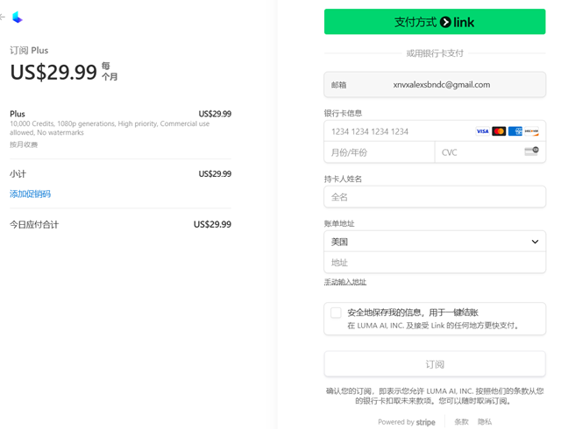Click the 手动输入地址 manual address link
Image resolution: width=561 pixels, height=429 pixels.
pos(345,282)
